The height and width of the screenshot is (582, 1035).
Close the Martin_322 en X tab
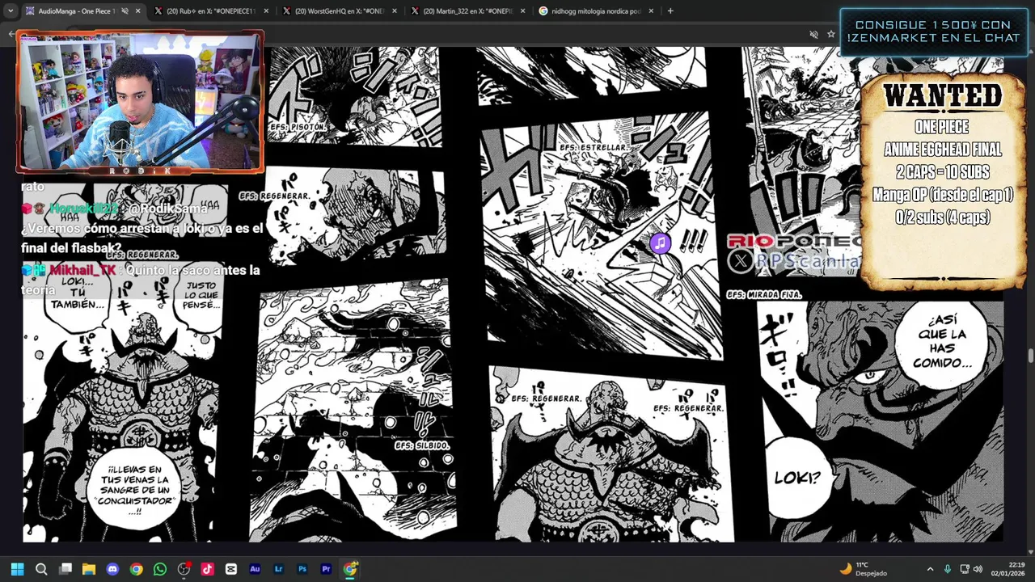click(522, 11)
